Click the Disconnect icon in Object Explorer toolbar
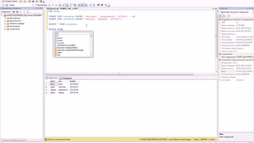 [17, 12]
